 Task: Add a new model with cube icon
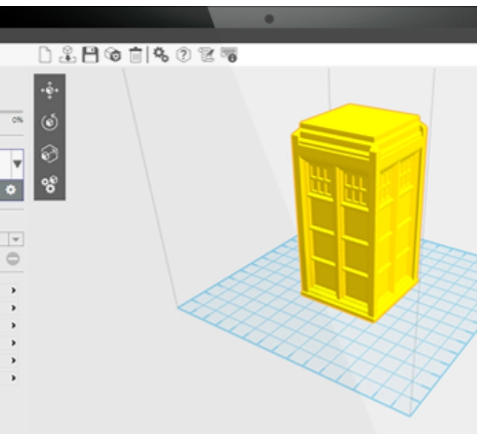point(113,55)
